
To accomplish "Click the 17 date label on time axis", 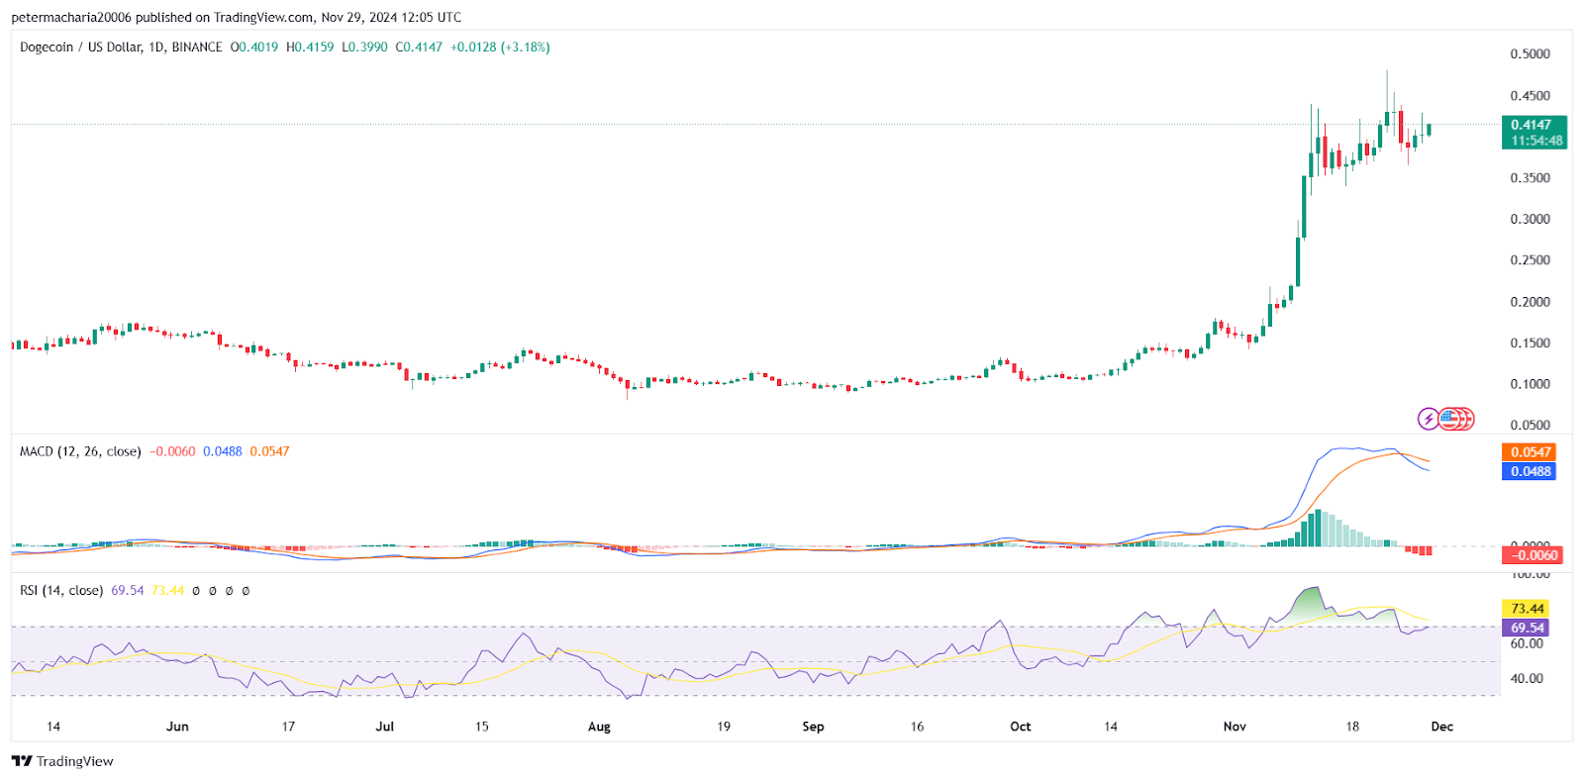I will click(x=288, y=727).
